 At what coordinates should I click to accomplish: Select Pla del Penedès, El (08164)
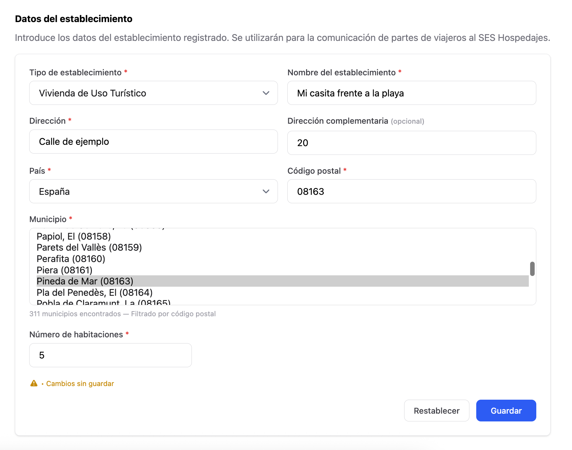(282, 293)
